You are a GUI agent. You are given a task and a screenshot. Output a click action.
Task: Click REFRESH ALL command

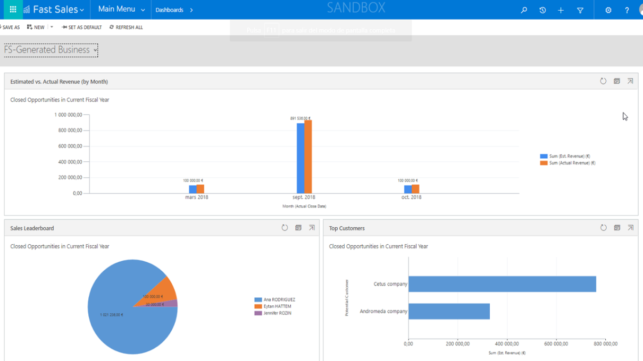(126, 27)
